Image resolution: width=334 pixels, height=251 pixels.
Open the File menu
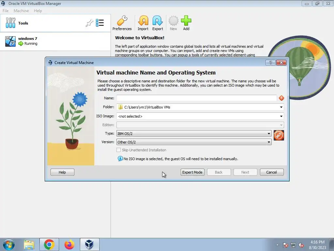[x=6, y=11]
